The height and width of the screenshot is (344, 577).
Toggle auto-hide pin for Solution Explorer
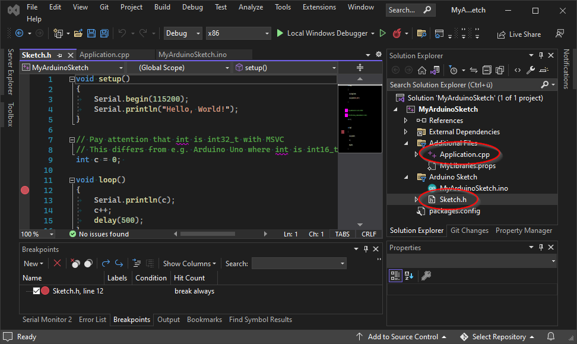[541, 55]
